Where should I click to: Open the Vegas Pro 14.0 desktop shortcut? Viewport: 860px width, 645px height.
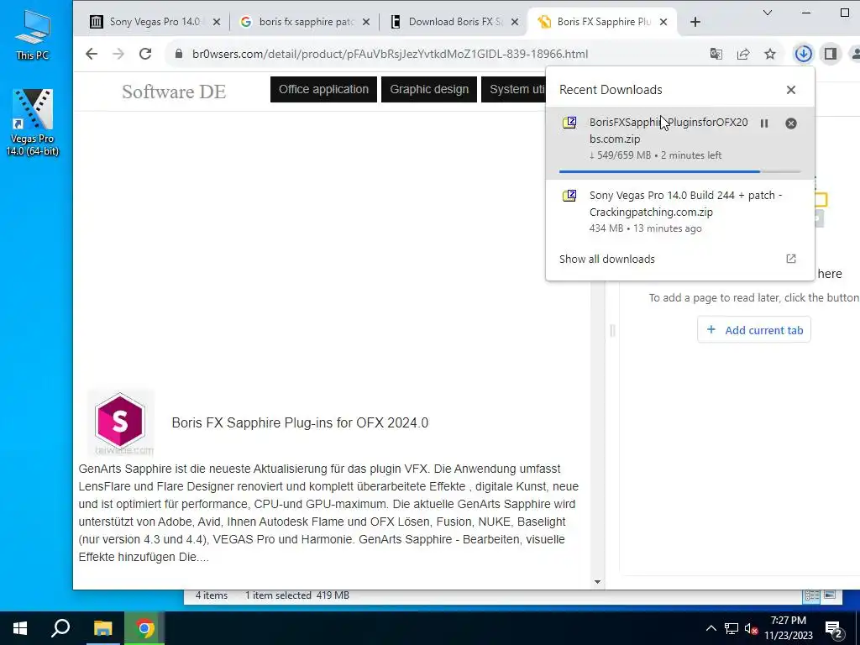pos(33,123)
